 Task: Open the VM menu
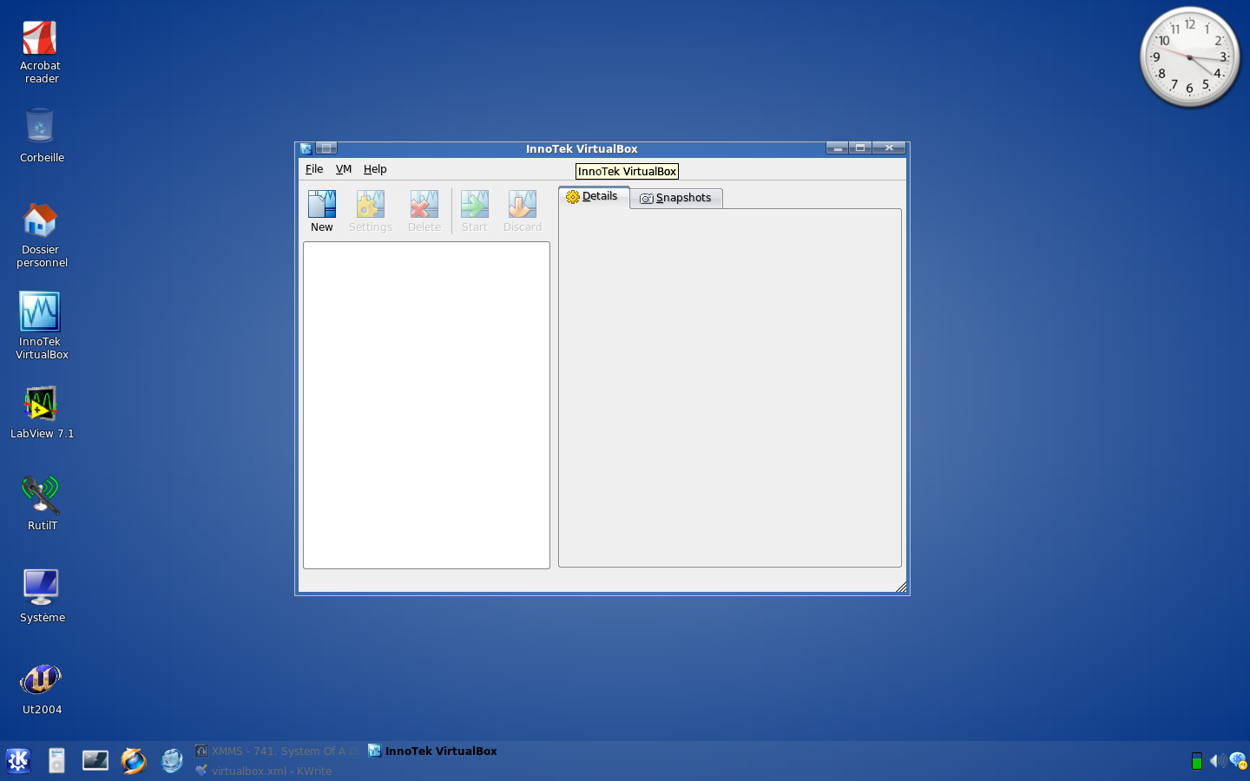[x=344, y=169]
